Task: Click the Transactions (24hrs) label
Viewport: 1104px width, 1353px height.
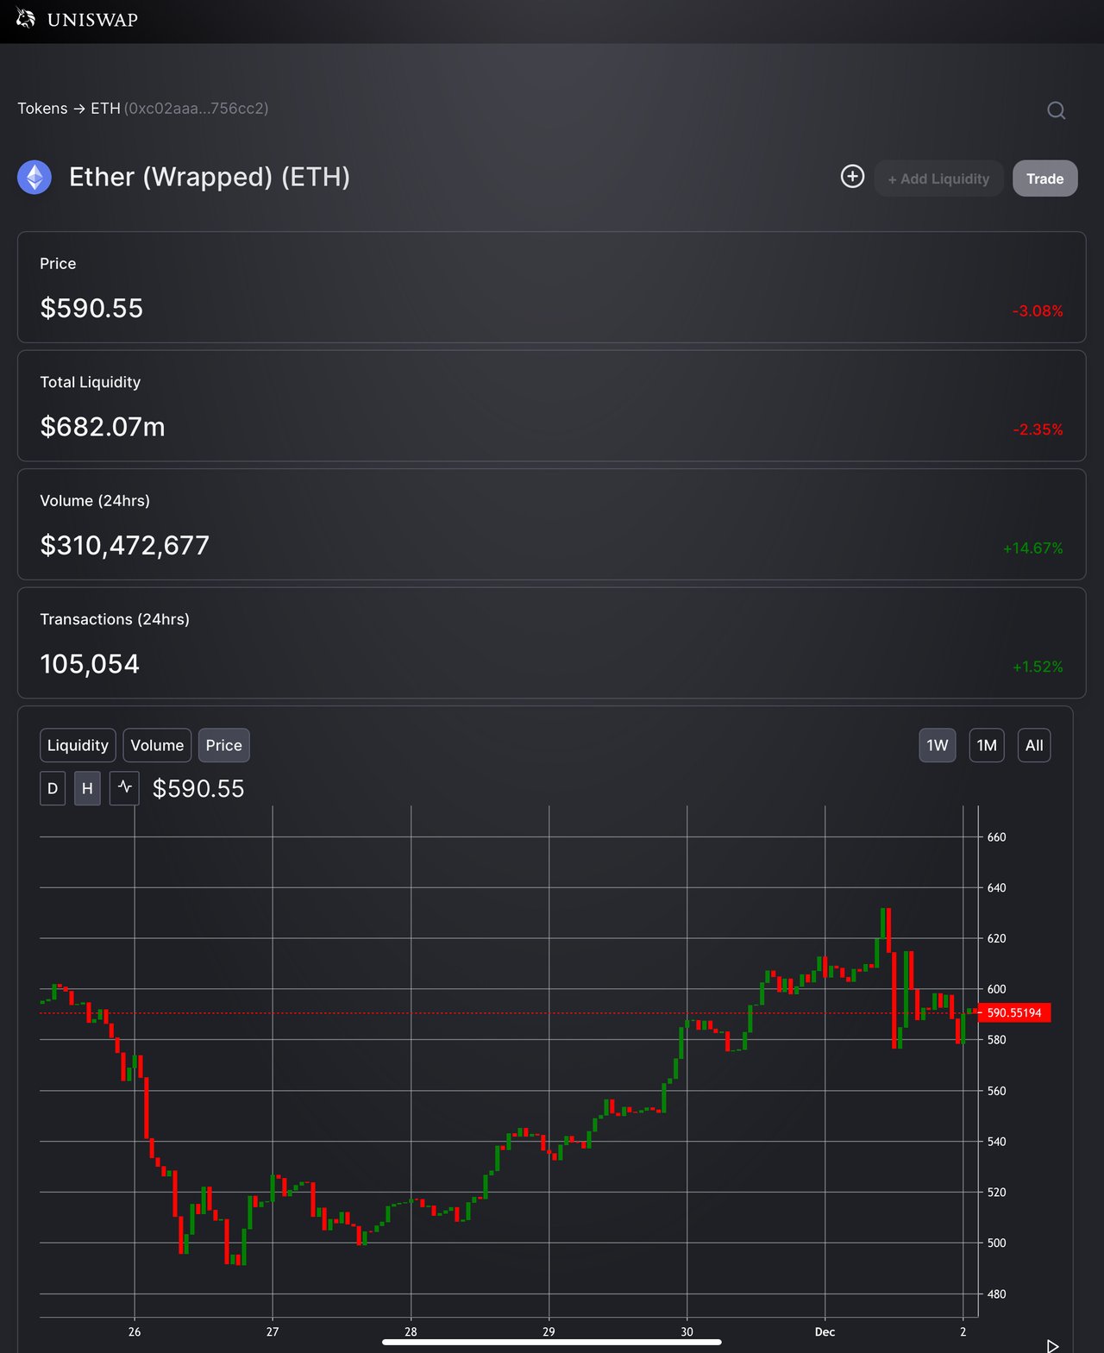Action: 115,619
